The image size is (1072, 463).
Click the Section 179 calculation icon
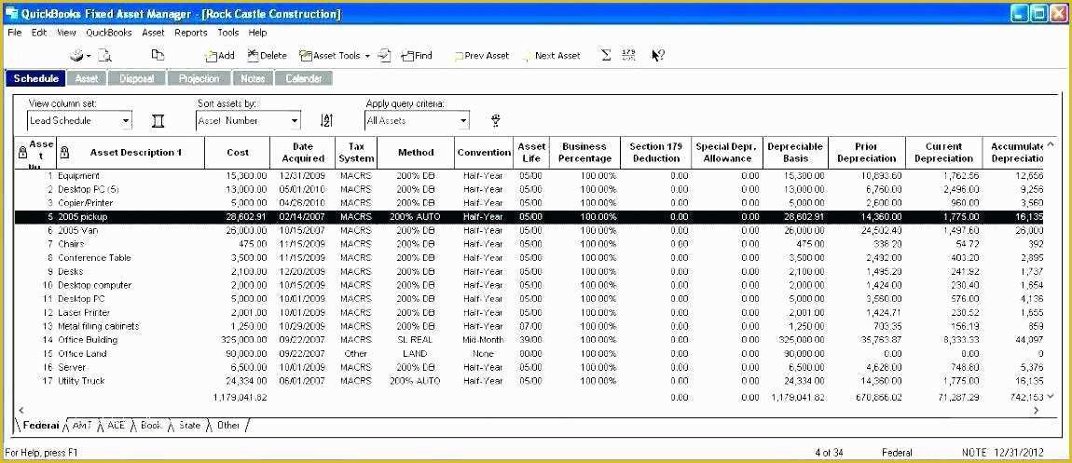pyautogui.click(x=629, y=55)
